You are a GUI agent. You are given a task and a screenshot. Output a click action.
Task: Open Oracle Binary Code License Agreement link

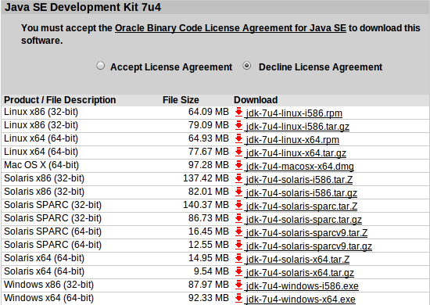pyautogui.click(x=231, y=28)
